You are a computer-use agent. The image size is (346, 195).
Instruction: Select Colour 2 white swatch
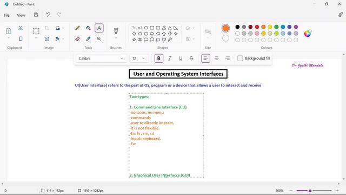(x=225, y=38)
